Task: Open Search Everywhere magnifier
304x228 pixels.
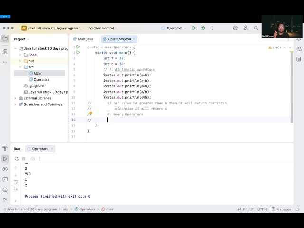Action: (256, 28)
